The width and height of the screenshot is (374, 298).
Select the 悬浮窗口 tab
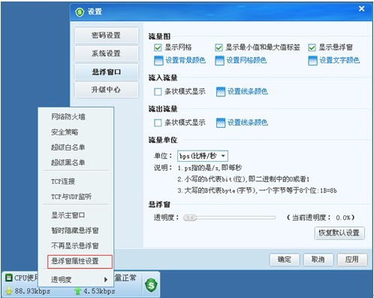click(106, 72)
